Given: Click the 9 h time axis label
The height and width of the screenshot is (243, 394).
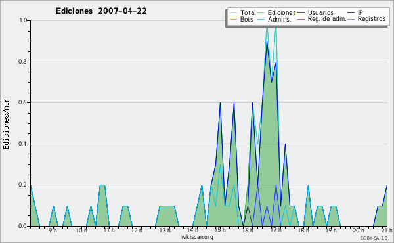Looking at the screenshot, I should point(53,230).
